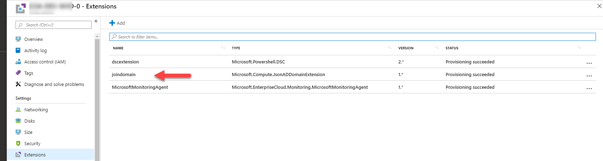
Task: Collapse the sidebar with double chevron
Action: click(x=96, y=21)
